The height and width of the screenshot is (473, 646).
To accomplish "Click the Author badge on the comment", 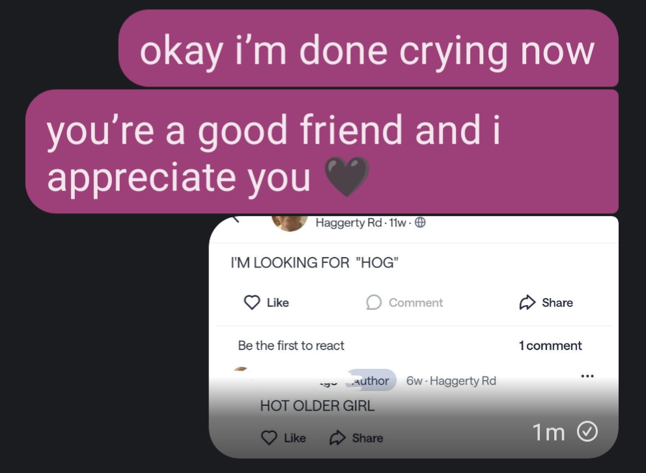I will pos(371,381).
